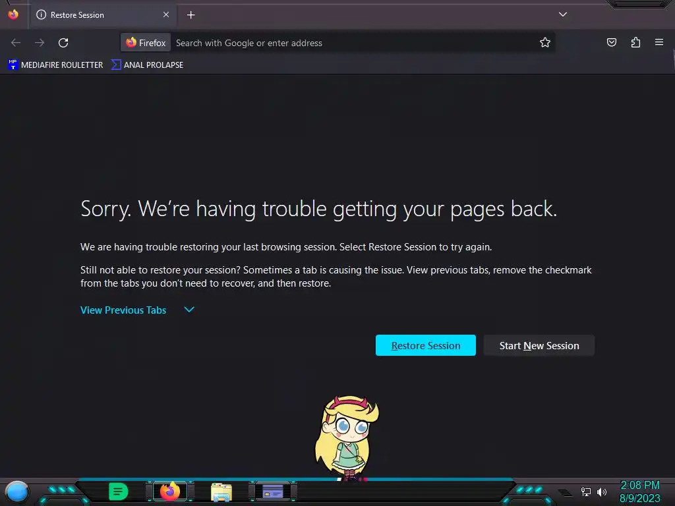Screen dimensions: 675x506
Task: Open the second bookmark on the bookmarks toolbar
Action: click(x=147, y=65)
